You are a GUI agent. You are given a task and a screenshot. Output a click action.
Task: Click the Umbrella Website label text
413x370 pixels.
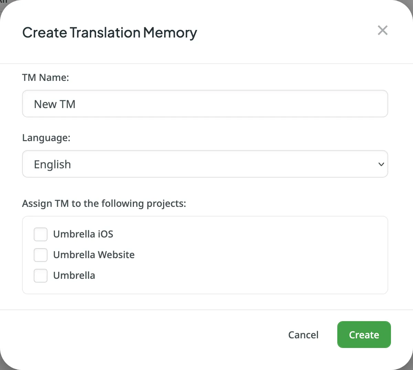pyautogui.click(x=94, y=255)
